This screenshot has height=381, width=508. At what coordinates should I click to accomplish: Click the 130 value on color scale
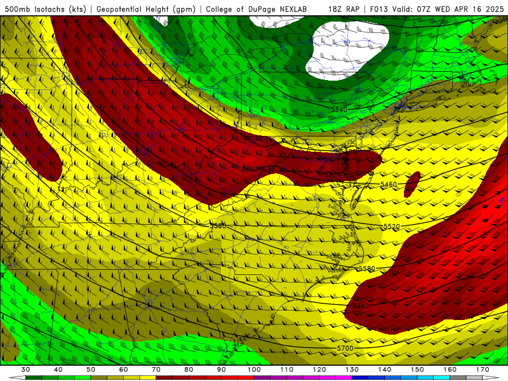352,370
